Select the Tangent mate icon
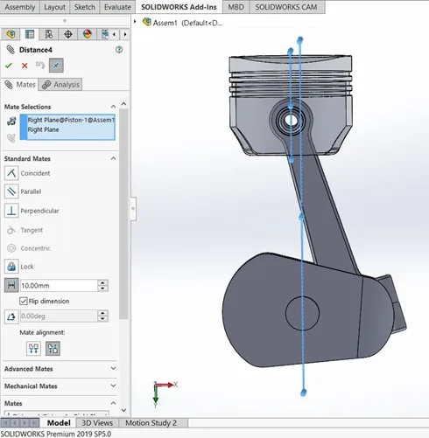The width and height of the screenshot is (429, 438). point(11,230)
